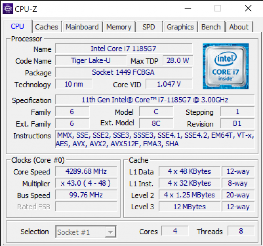Image resolution: width=263 pixels, height=246 pixels.
Task: Click the Cores count field
Action: click(175, 231)
